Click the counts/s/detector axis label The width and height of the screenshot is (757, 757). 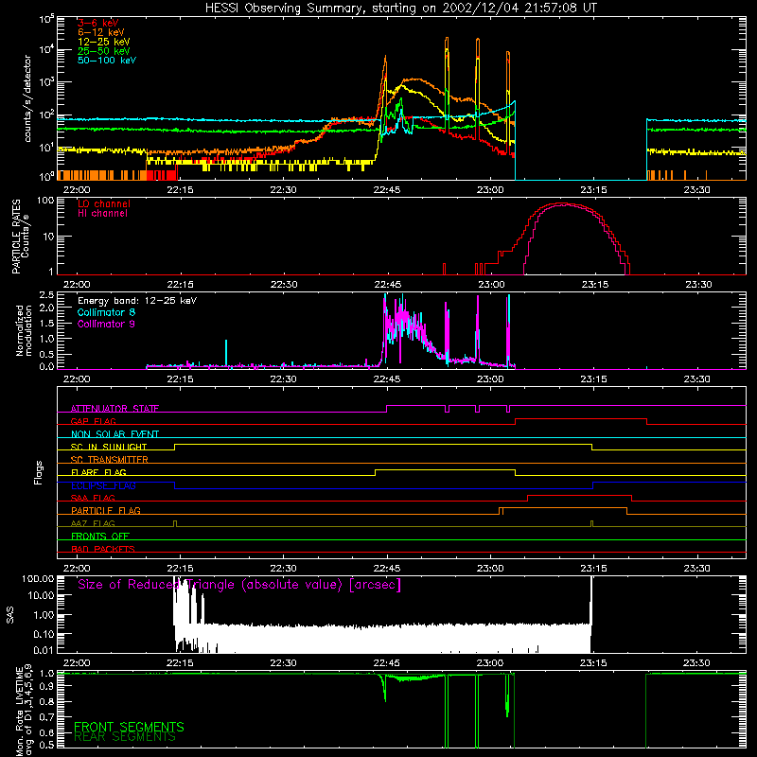[27, 98]
